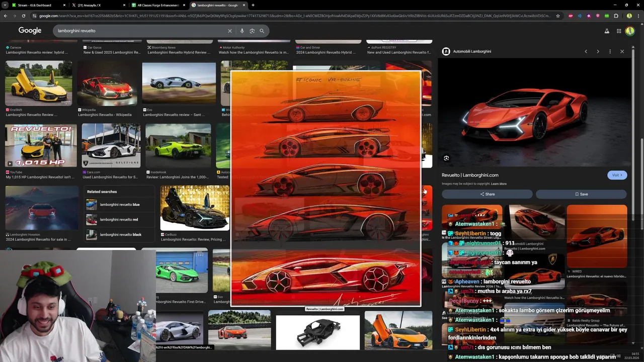Click the Automobili Lamborghini site logo
The height and width of the screenshot is (362, 644).
pos(446,51)
